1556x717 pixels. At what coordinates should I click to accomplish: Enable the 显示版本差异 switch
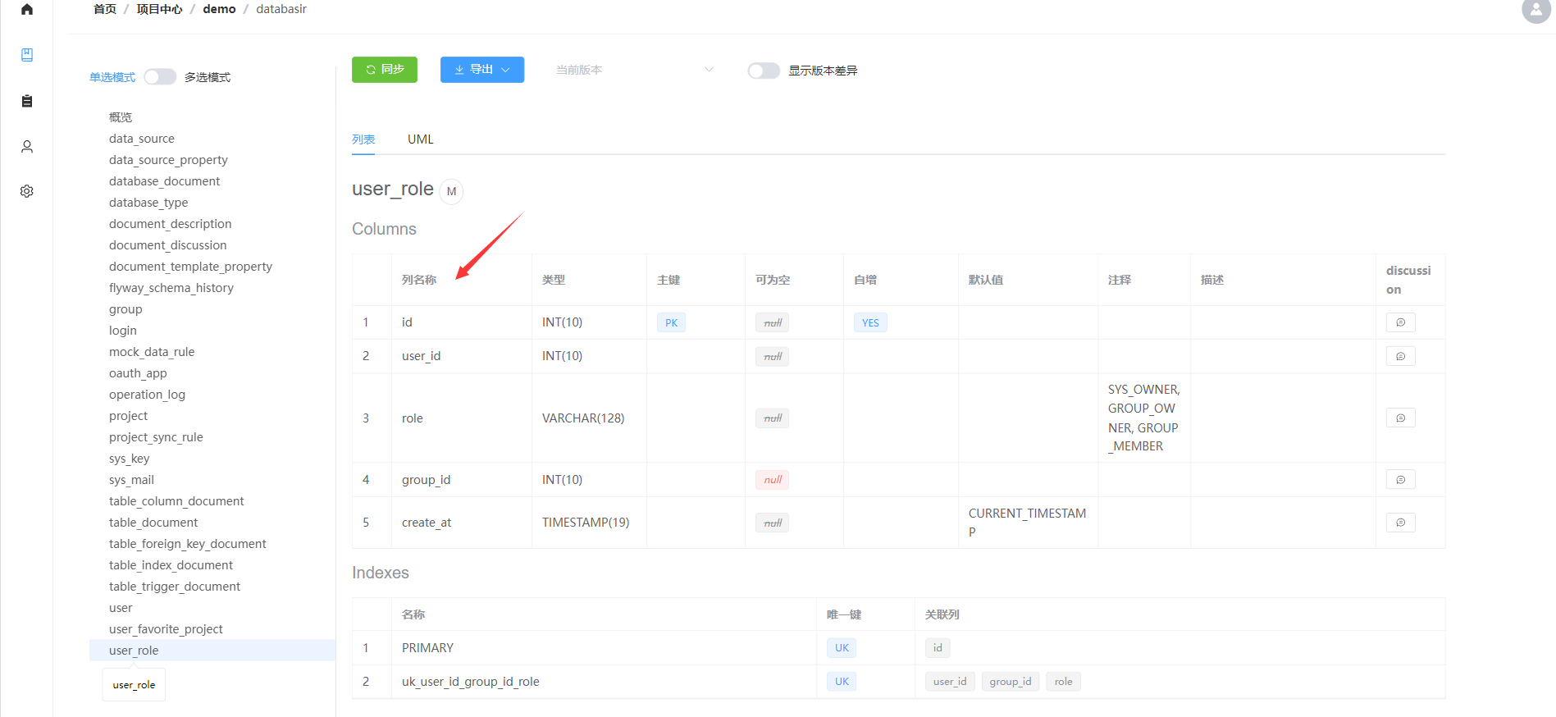[763, 71]
